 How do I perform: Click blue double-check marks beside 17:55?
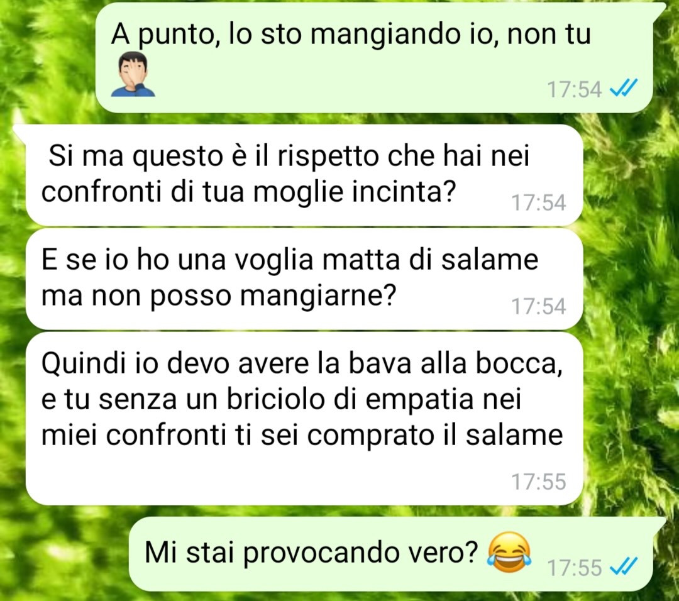pos(623,566)
